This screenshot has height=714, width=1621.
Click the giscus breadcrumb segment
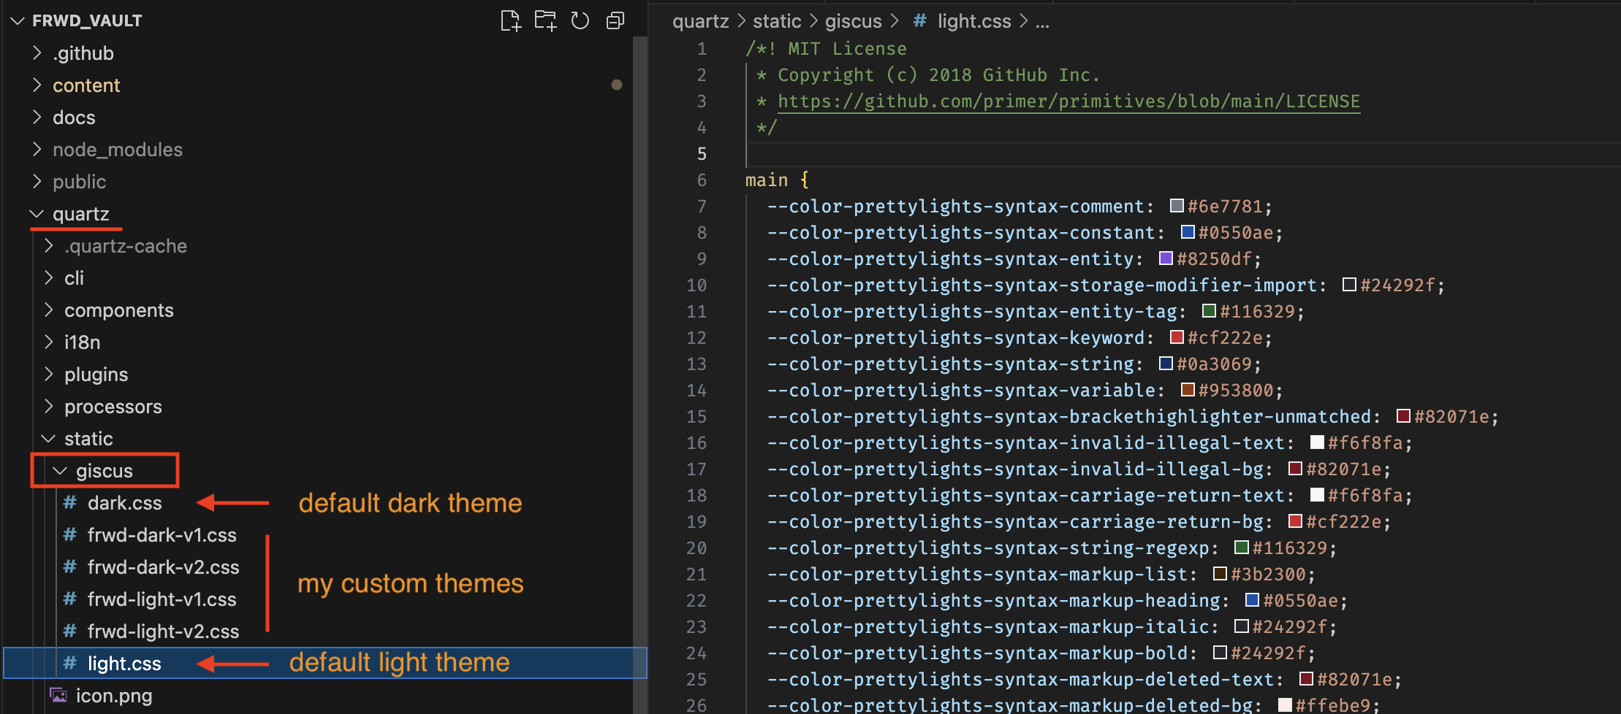tap(853, 22)
